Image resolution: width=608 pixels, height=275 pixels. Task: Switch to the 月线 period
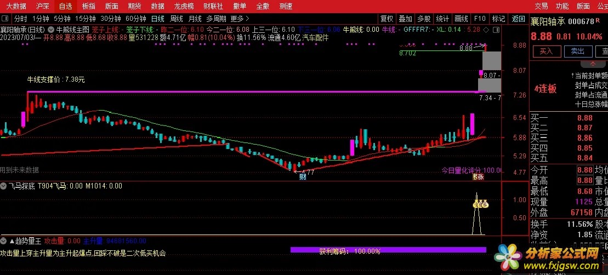click(x=195, y=19)
